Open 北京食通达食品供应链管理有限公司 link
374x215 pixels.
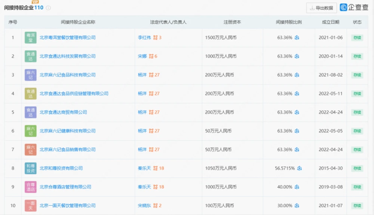pos(74,93)
